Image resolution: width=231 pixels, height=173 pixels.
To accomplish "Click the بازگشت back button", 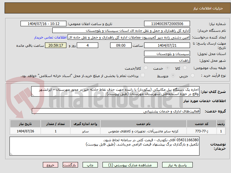I will click(x=70, y=165).
